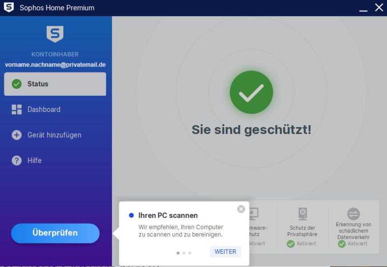Click the 'Schutz der Privatsphäre' label

pos(302,231)
